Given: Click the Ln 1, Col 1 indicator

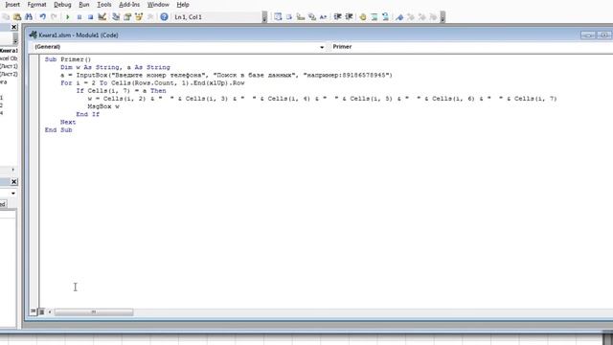Looking at the screenshot, I should coord(188,17).
